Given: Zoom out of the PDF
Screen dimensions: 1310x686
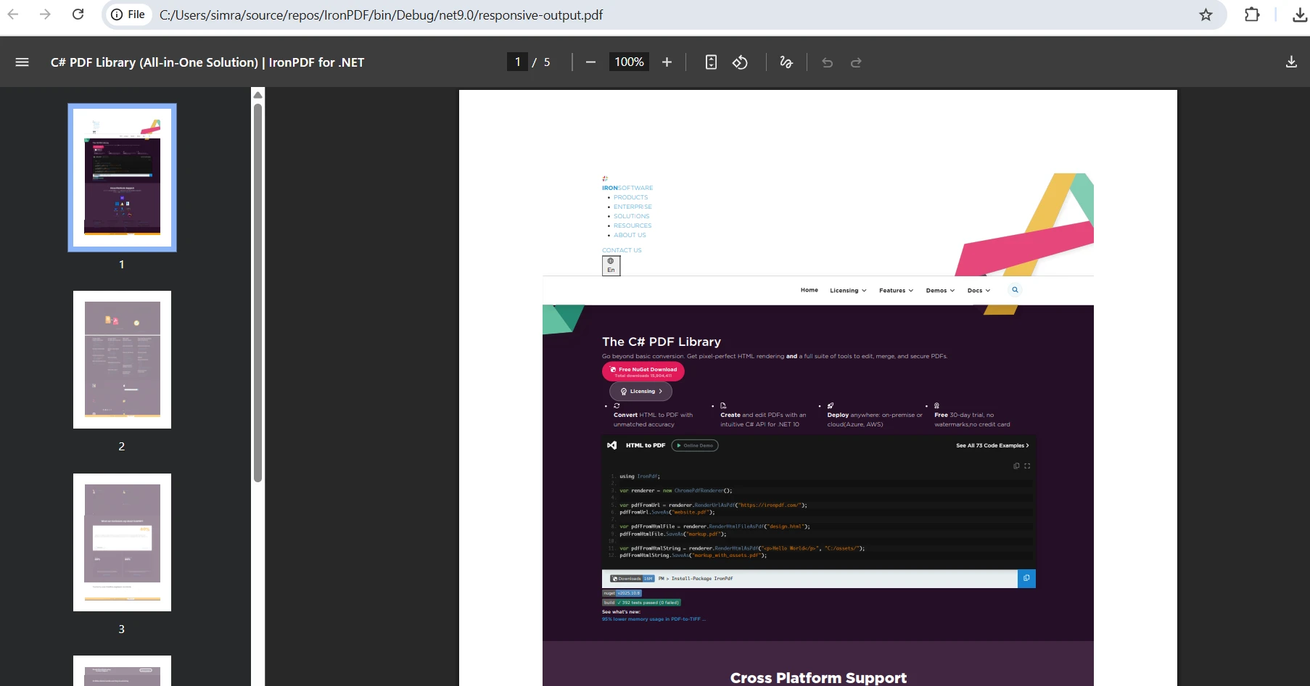Looking at the screenshot, I should click(x=590, y=62).
